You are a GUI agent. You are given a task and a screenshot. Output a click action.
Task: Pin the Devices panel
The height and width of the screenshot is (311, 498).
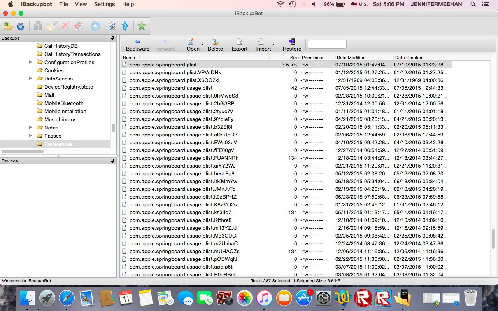pyautogui.click(x=113, y=161)
